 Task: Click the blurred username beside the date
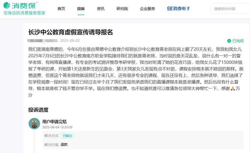(x=42, y=41)
